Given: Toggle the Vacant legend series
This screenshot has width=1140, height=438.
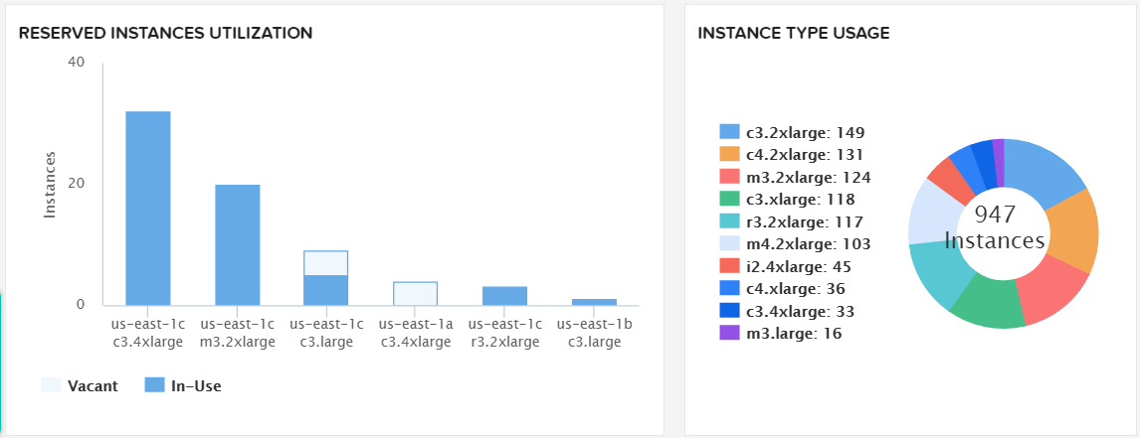Looking at the screenshot, I should click(x=80, y=385).
